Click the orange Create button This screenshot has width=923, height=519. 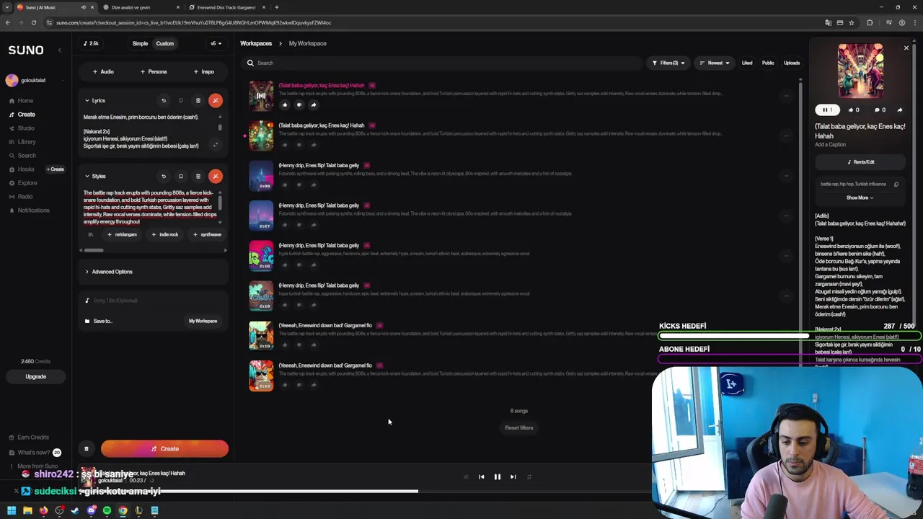(x=165, y=449)
